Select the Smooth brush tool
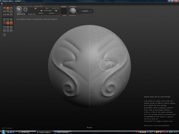Viewport: 179px width, 134px height. [x=11, y=15]
